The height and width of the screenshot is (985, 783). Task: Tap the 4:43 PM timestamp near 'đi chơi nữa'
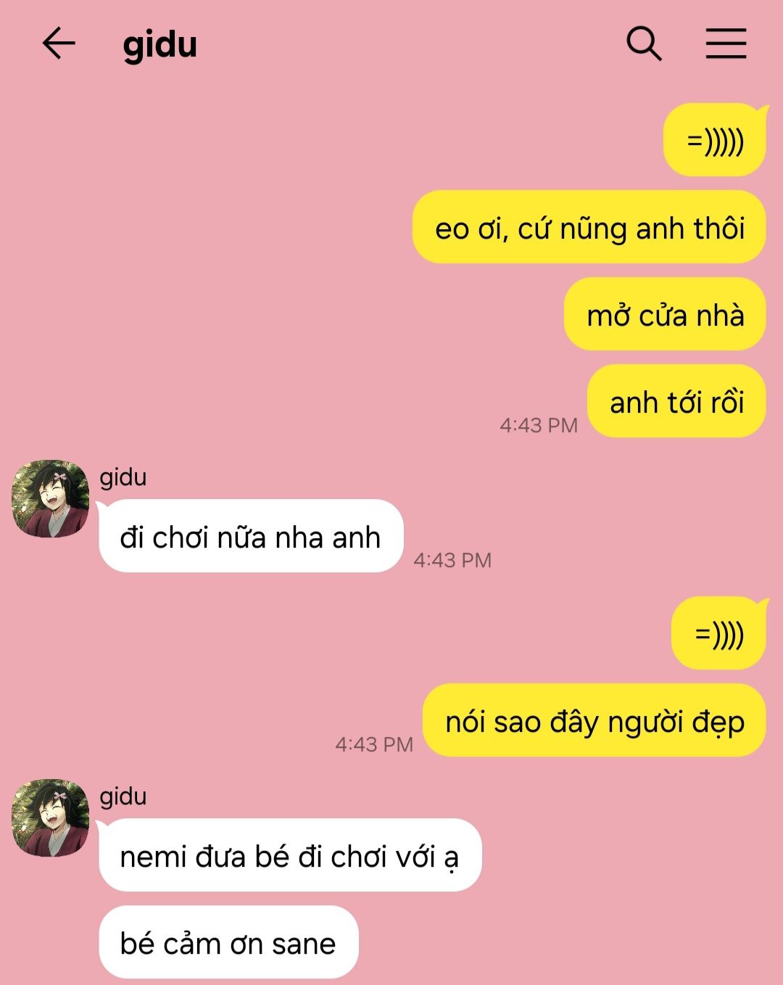(452, 560)
